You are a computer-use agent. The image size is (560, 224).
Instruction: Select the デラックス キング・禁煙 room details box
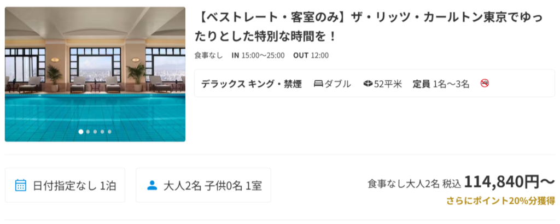[x=375, y=84]
